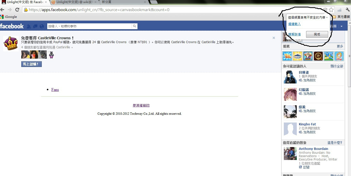Open the Bubble Safari monkey game icon
The image size is (351, 176).
pos(308,56)
